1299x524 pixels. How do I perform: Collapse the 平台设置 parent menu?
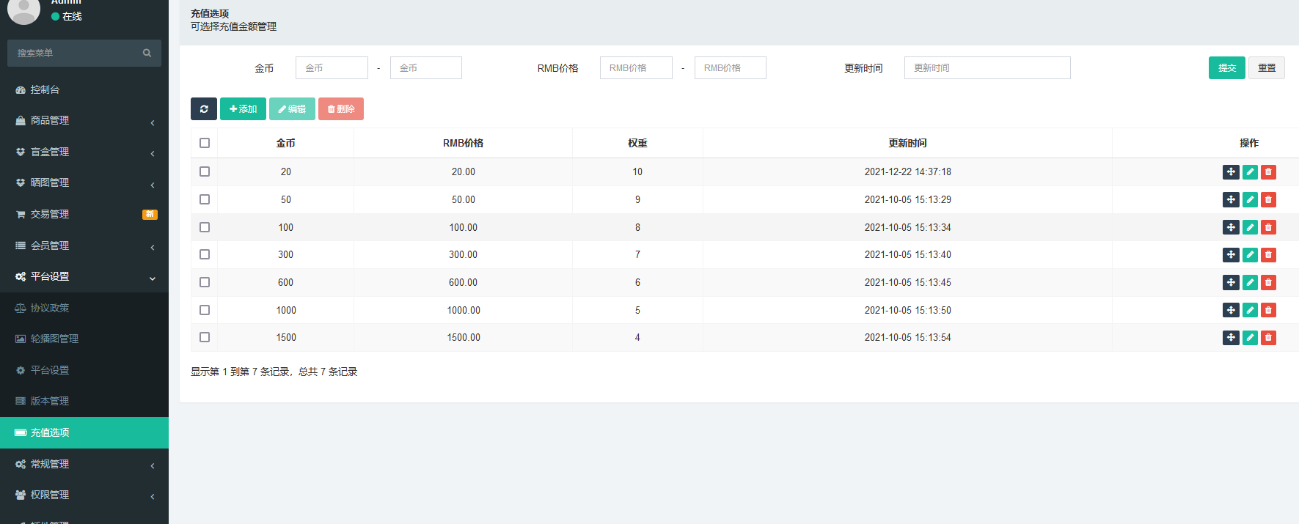tap(84, 277)
